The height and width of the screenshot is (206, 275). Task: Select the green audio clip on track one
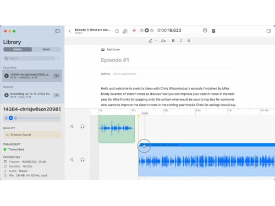pos(117,129)
